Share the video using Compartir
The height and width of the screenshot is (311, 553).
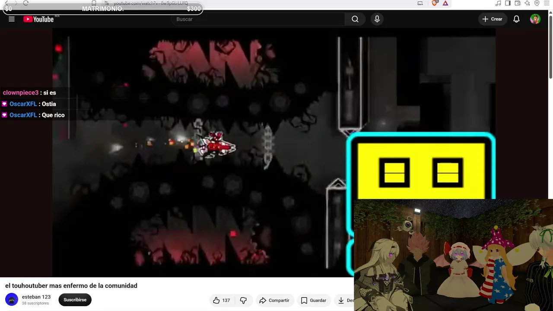pyautogui.click(x=274, y=300)
